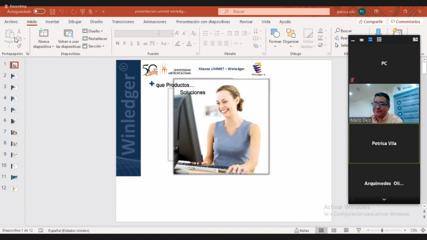Toggle bold (N) formatting
Image resolution: width=427 pixels, height=240 pixels.
point(118,43)
